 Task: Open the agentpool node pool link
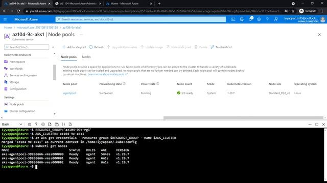pos(69,93)
